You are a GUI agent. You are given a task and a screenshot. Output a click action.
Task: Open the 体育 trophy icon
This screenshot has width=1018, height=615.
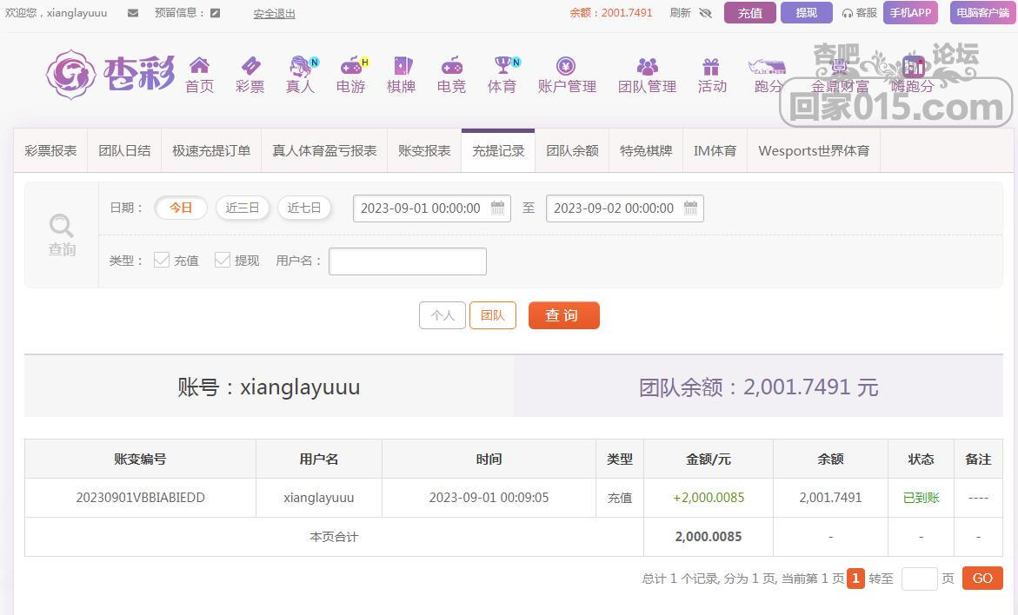pyautogui.click(x=503, y=65)
